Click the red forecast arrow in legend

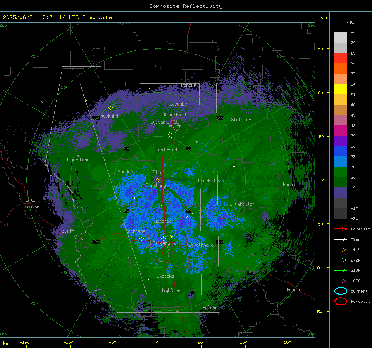[341, 229]
